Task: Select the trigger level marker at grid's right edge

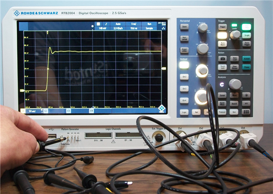Action: (164, 69)
